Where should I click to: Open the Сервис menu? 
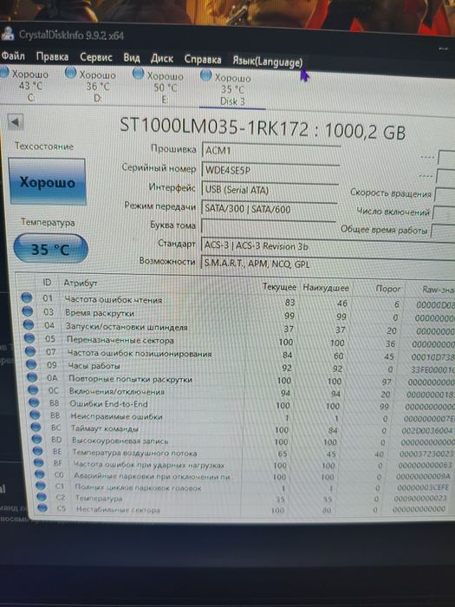point(96,57)
